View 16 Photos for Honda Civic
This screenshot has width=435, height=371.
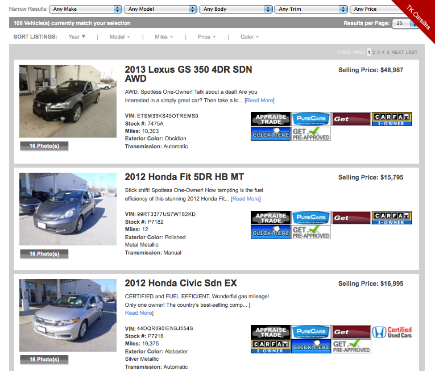click(44, 360)
